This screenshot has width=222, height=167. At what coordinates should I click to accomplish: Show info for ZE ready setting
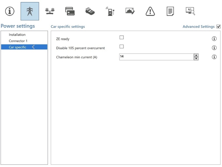(x=214, y=39)
